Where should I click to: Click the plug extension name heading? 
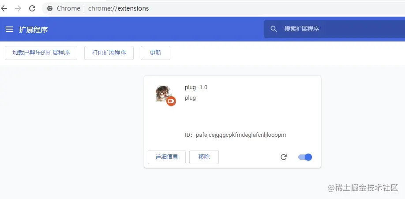190,88
